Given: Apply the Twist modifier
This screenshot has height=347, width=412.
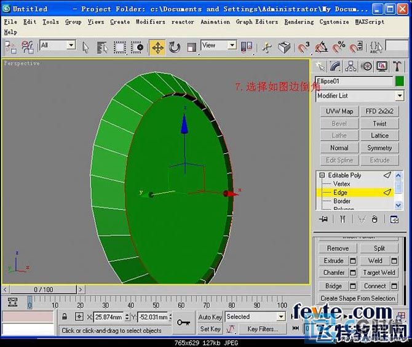Looking at the screenshot, I should pyautogui.click(x=379, y=123).
